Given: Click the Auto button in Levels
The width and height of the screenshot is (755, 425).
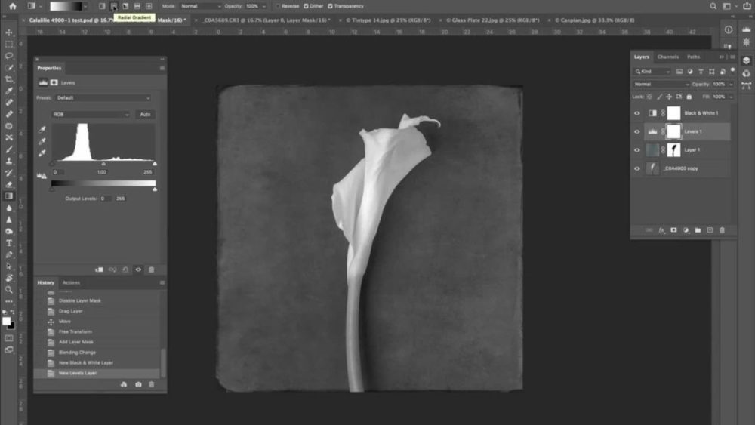Looking at the screenshot, I should pos(145,115).
